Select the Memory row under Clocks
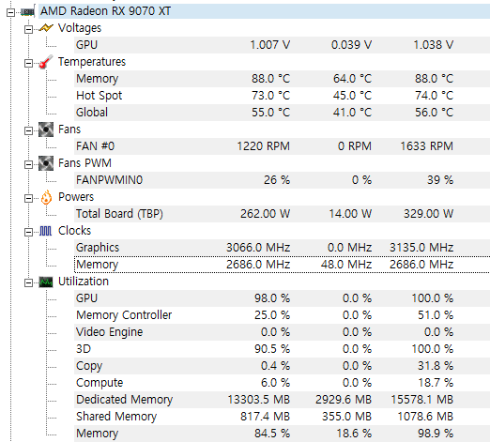Screen dimensions: 490x442 pos(282,265)
